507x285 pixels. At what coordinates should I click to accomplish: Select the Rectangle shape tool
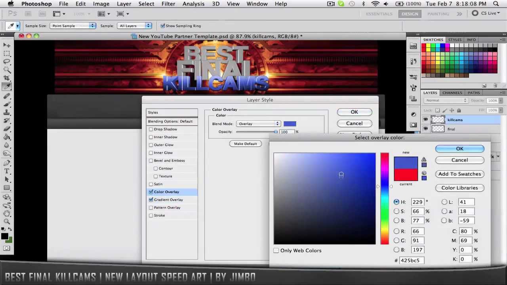point(7,188)
